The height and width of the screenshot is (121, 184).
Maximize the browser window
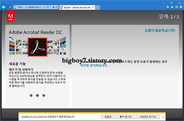(171, 3)
